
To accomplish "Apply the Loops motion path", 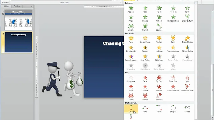I will pyautogui.click(x=187, y=109).
